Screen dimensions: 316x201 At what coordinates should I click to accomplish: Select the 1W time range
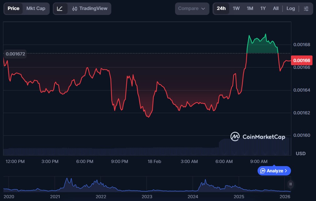coord(236,9)
